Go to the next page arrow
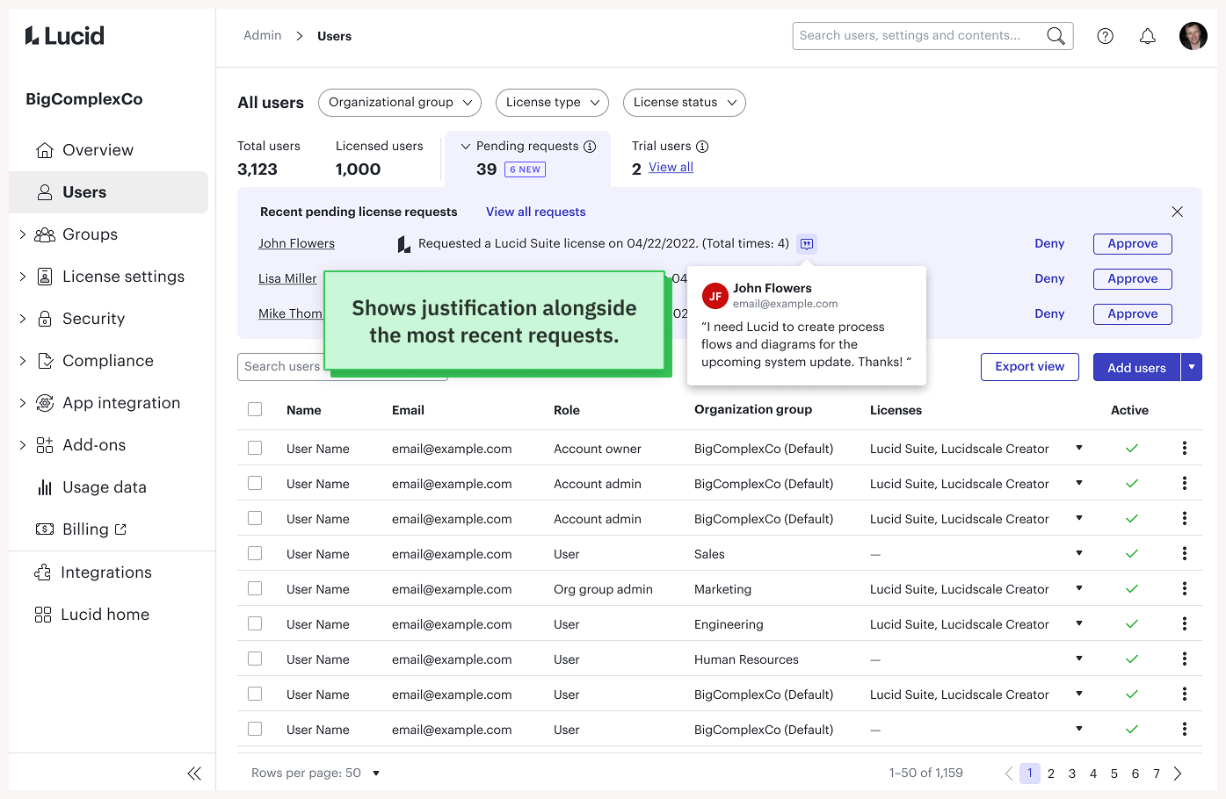Viewport: 1226px width, 799px height. [1178, 774]
